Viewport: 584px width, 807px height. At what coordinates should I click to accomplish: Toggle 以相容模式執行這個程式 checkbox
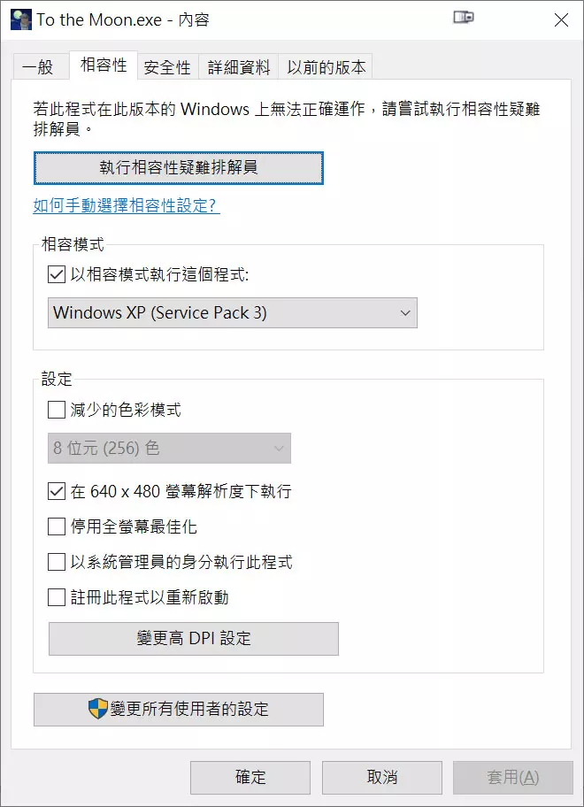click(58, 275)
